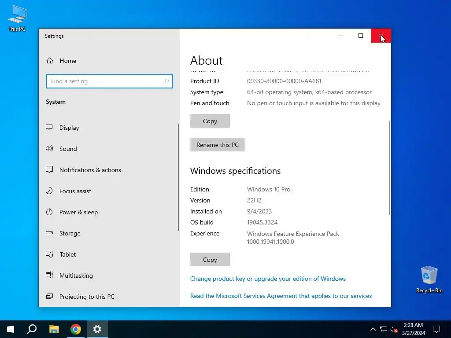
Task: Minimize the Settings window
Action: [340, 36]
